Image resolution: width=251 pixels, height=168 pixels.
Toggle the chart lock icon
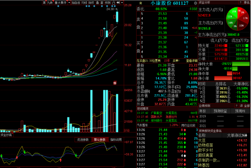114,3
